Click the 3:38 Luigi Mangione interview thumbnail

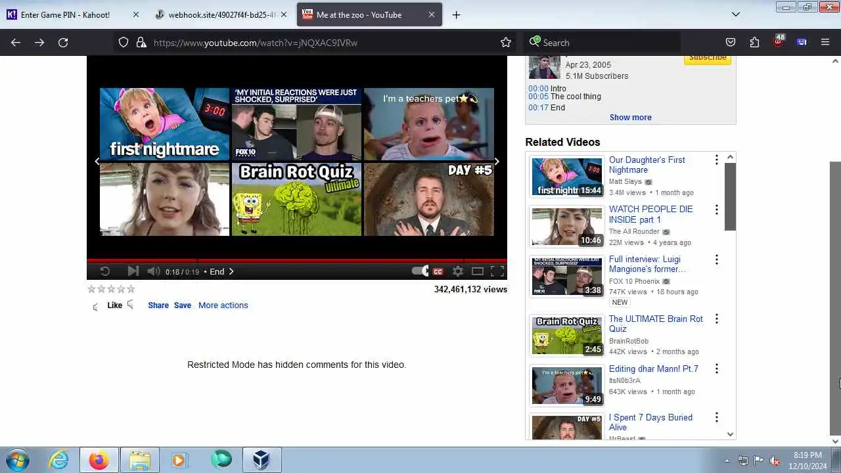point(567,276)
